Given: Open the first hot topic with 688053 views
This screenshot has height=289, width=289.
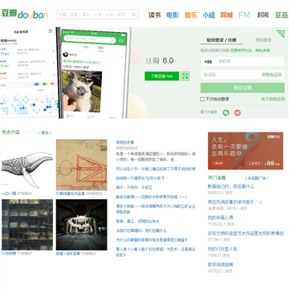Looking at the screenshot, I should point(231,186).
